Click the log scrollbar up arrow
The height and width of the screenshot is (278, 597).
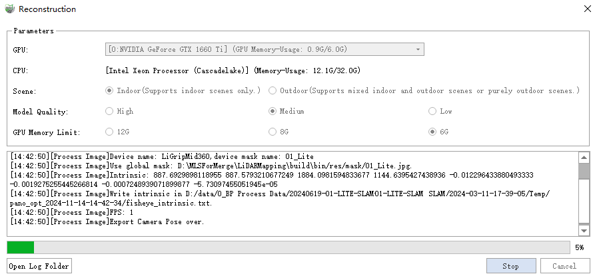pyautogui.click(x=584, y=157)
